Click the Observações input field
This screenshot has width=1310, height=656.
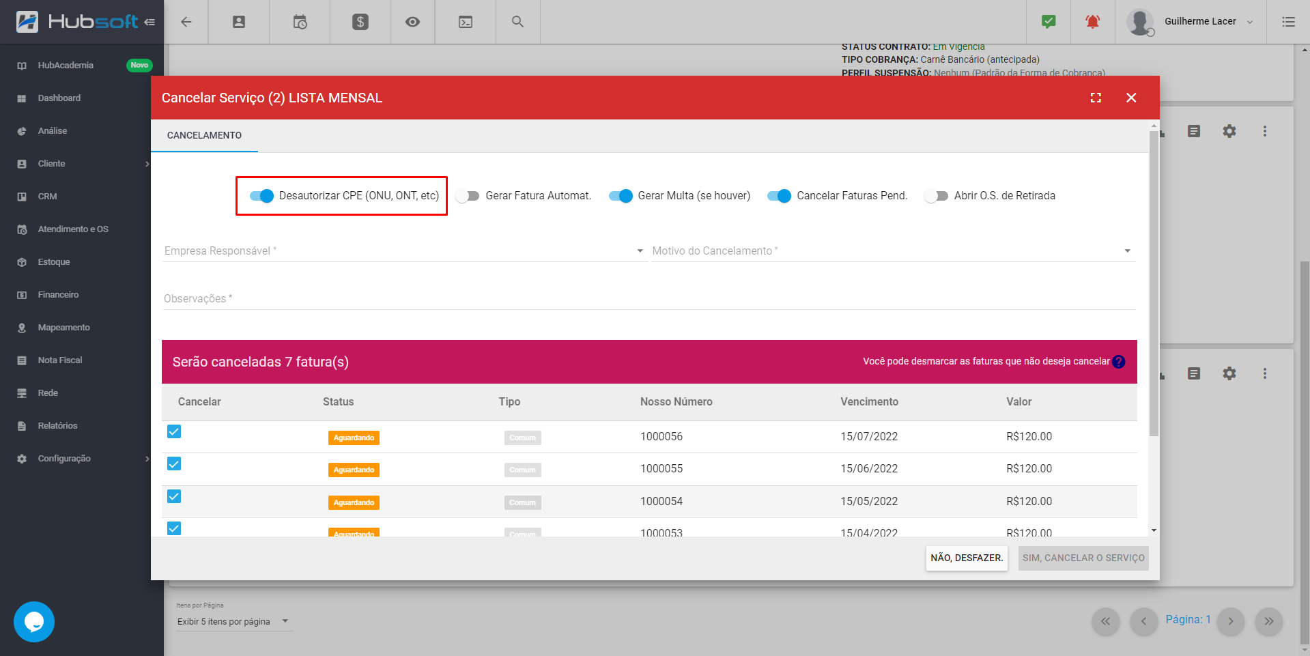coord(649,299)
